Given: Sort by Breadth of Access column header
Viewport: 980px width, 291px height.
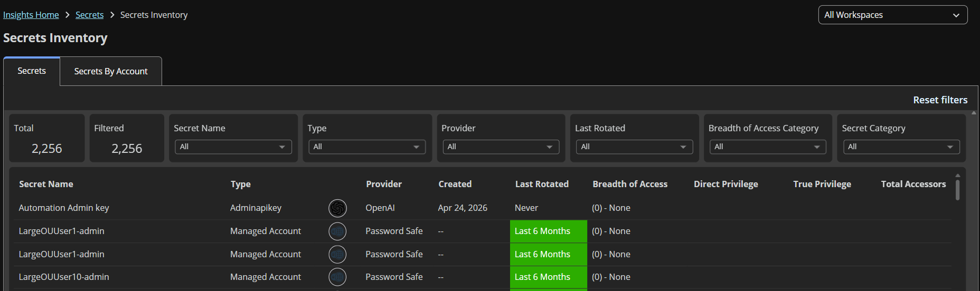Looking at the screenshot, I should click(x=630, y=184).
